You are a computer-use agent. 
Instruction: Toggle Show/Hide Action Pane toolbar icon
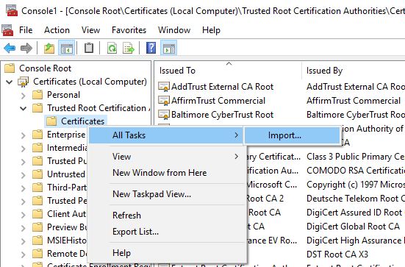click(x=169, y=48)
